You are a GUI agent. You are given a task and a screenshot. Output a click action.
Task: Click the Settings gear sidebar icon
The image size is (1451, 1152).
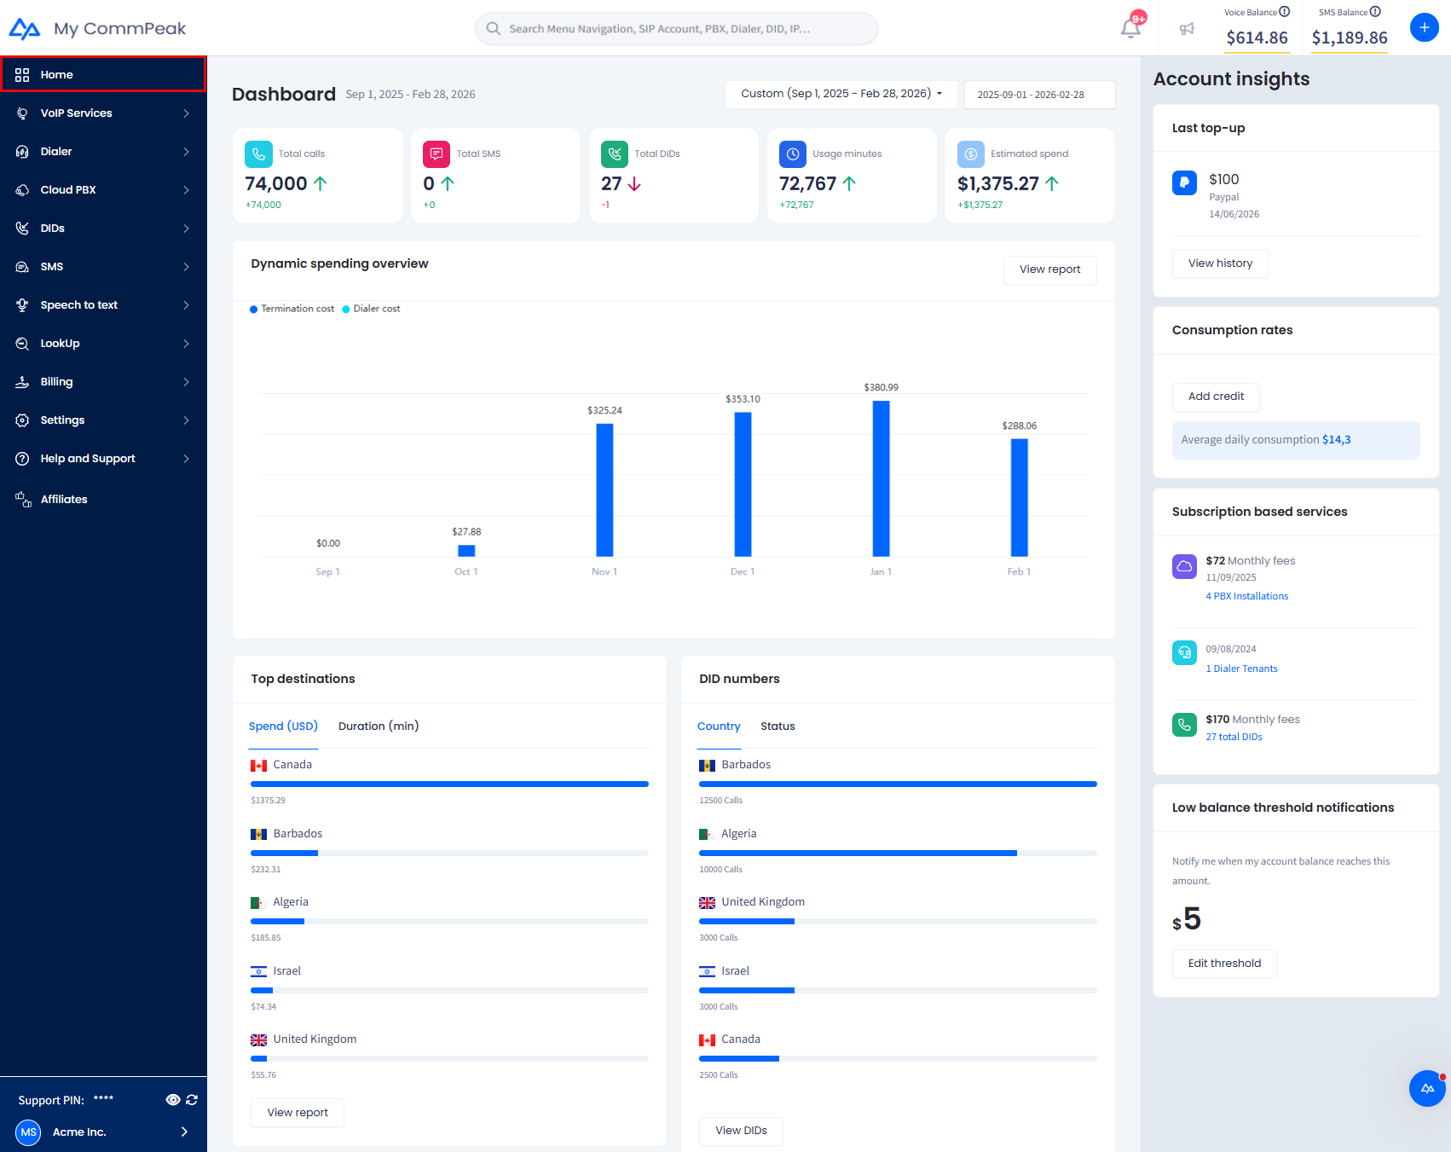pyautogui.click(x=23, y=420)
